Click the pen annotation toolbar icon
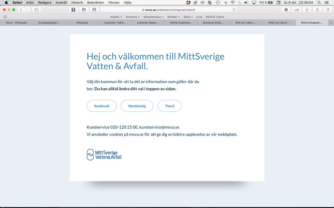The height and width of the screenshot is (208, 334). [296, 10]
